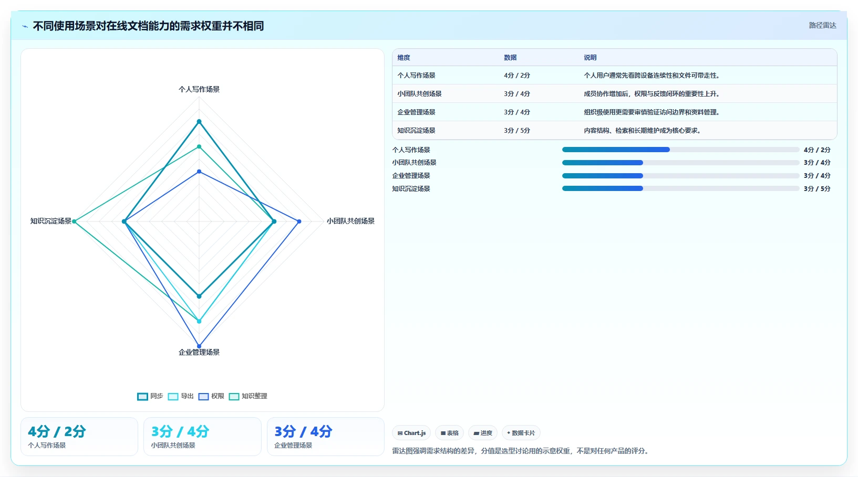Toggle the 权限 dataset in the radar legend
The width and height of the screenshot is (858, 477).
(211, 396)
